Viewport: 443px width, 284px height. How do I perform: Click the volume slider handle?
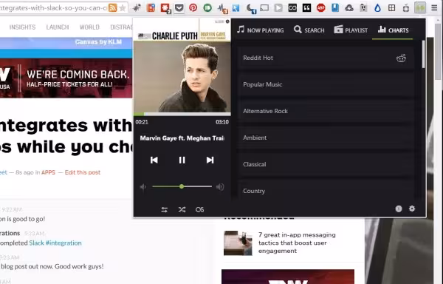coord(182,186)
